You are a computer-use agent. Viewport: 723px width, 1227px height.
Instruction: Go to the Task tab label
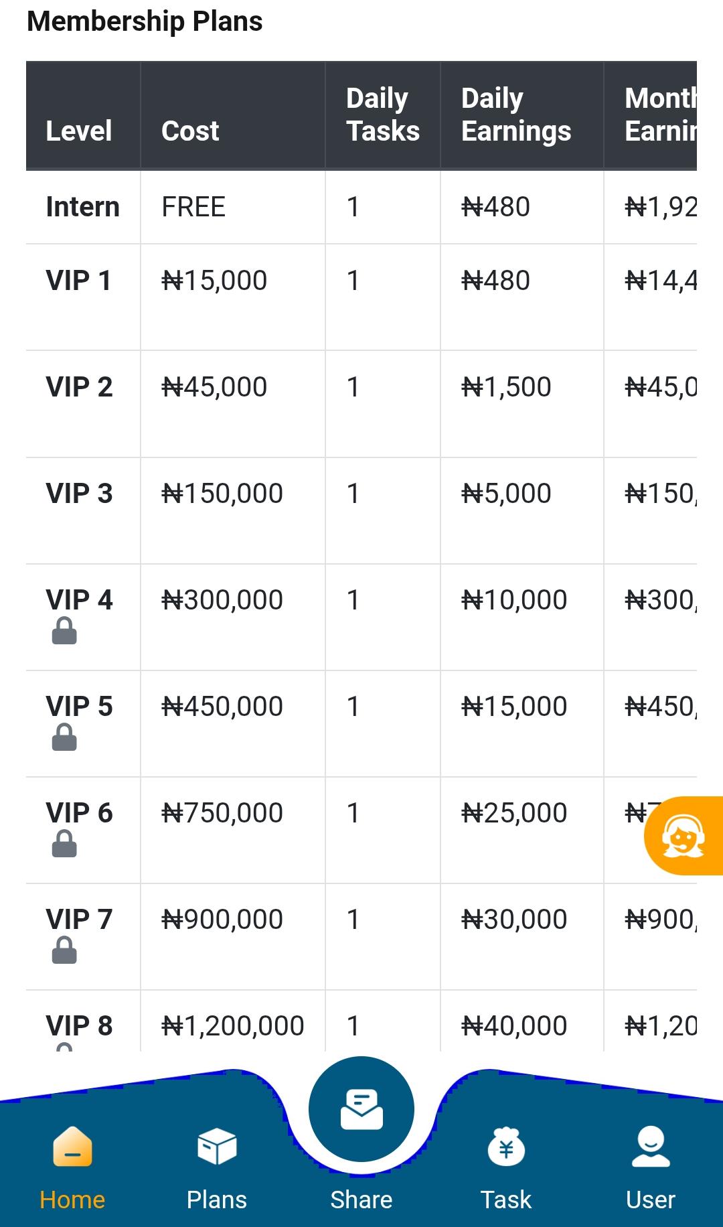(506, 1200)
